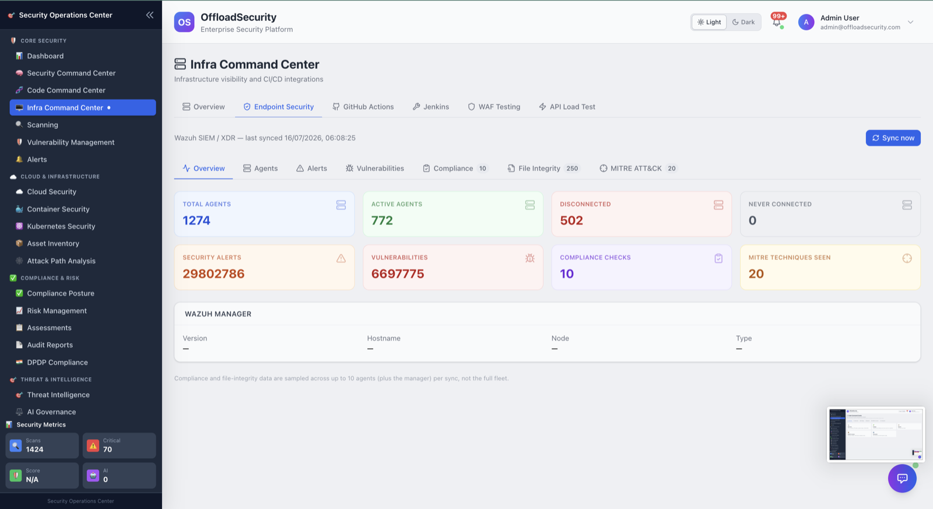
Task: Click the MITRE Techniques Seen target icon
Action: [x=907, y=258]
